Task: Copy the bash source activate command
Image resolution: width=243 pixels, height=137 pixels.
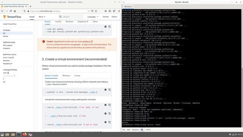Action: pyautogui.click(x=110, y=105)
